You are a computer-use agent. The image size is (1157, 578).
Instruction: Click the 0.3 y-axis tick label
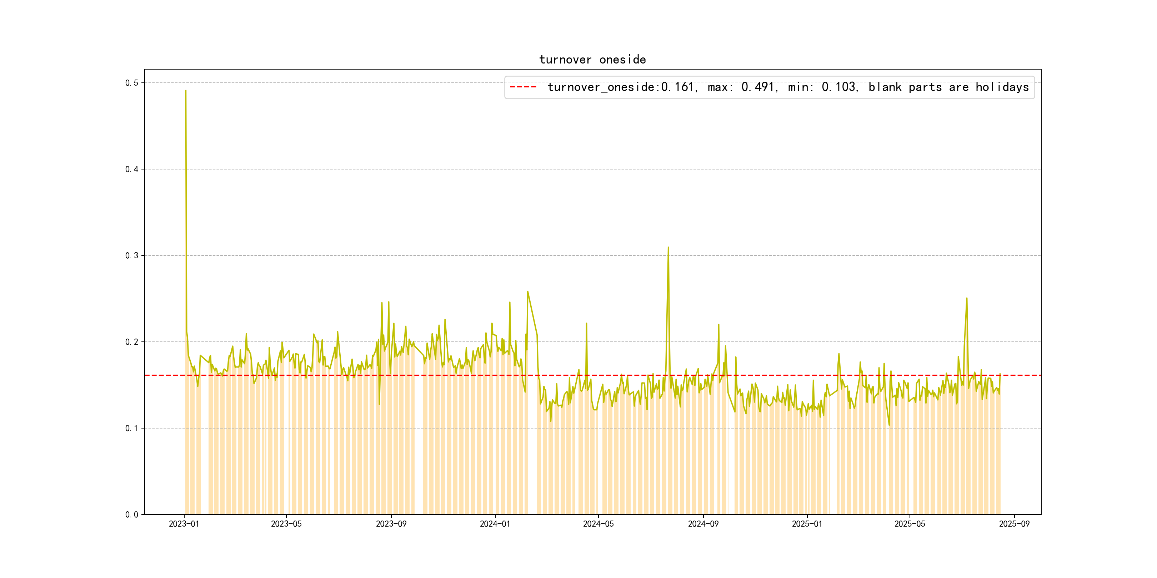pyautogui.click(x=132, y=256)
